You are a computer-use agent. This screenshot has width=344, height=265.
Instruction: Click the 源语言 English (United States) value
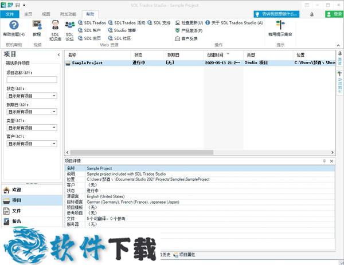coord(105,196)
